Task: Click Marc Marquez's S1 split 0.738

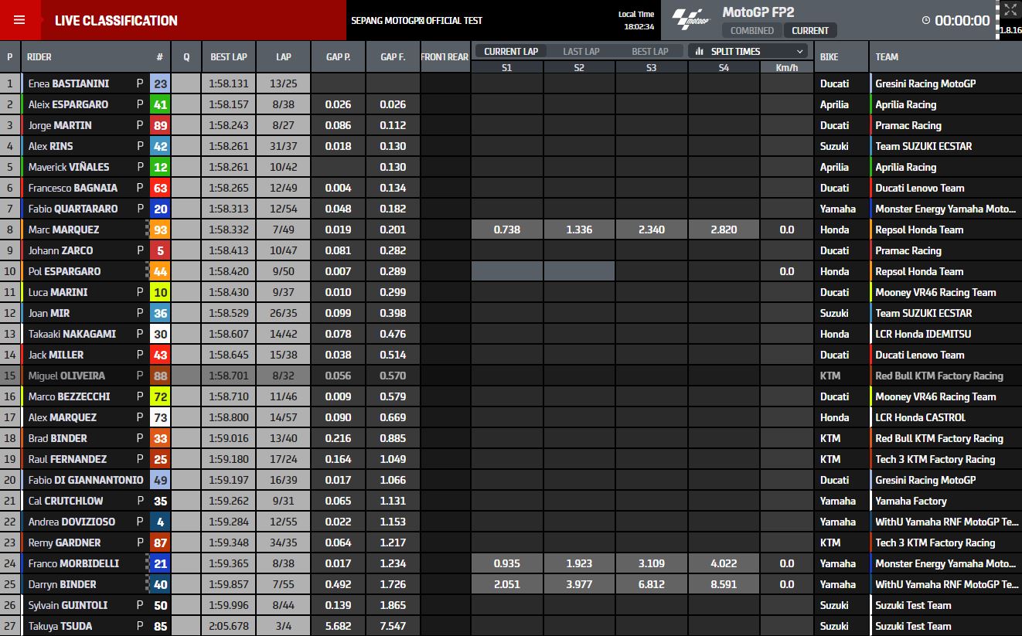Action: click(506, 230)
